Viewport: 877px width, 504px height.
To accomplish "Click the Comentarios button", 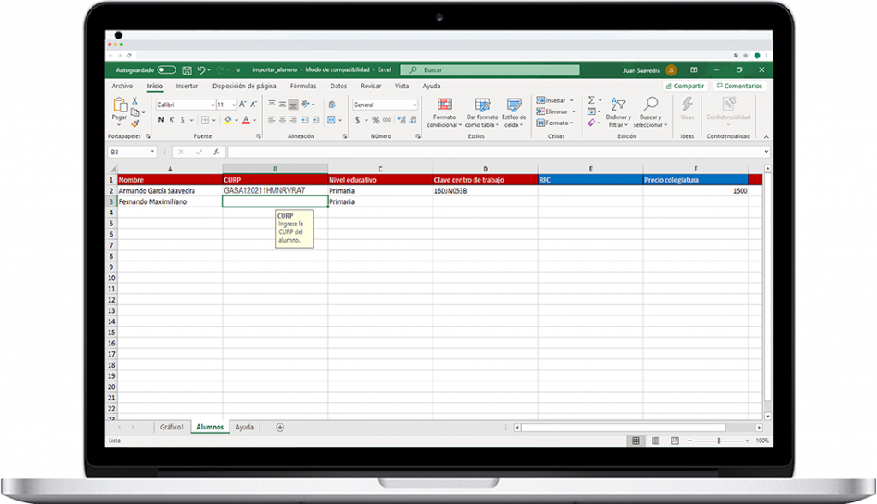I will tap(739, 86).
